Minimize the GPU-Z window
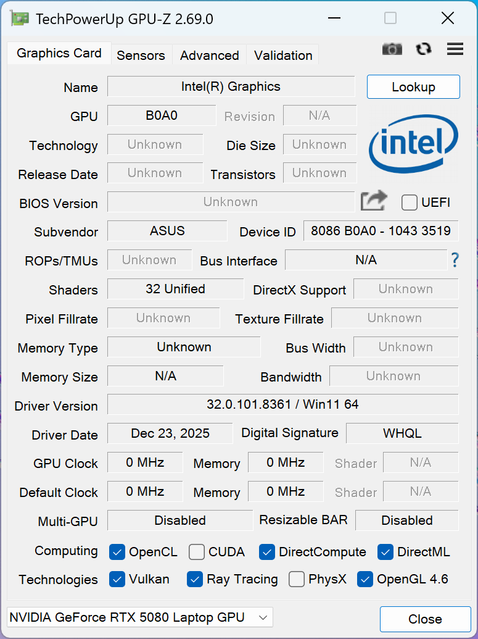Viewport: 478px width, 639px height. (x=334, y=19)
